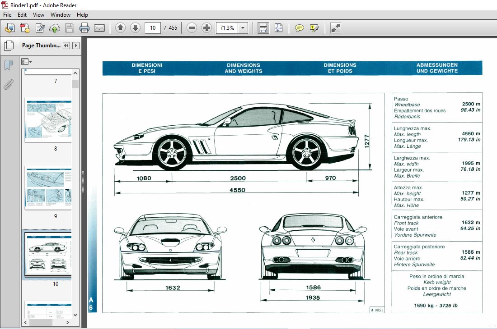Select page 9 thumbnail
497x329 pixels.
pos(48,187)
